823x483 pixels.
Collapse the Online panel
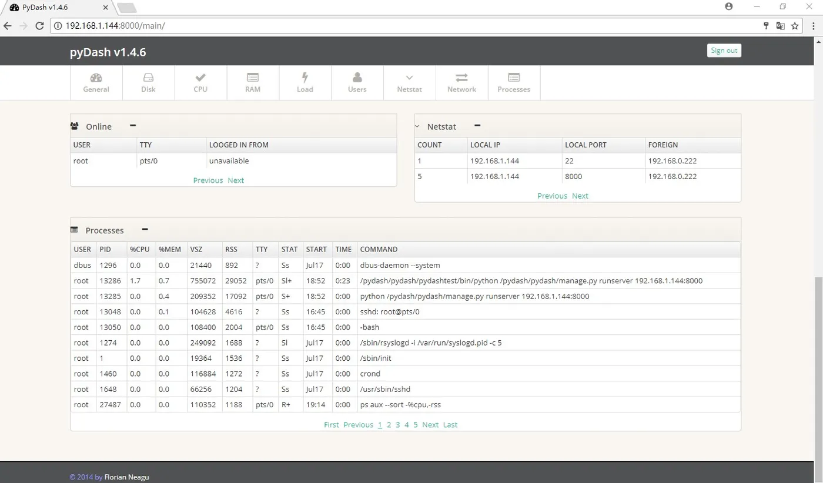(x=133, y=125)
